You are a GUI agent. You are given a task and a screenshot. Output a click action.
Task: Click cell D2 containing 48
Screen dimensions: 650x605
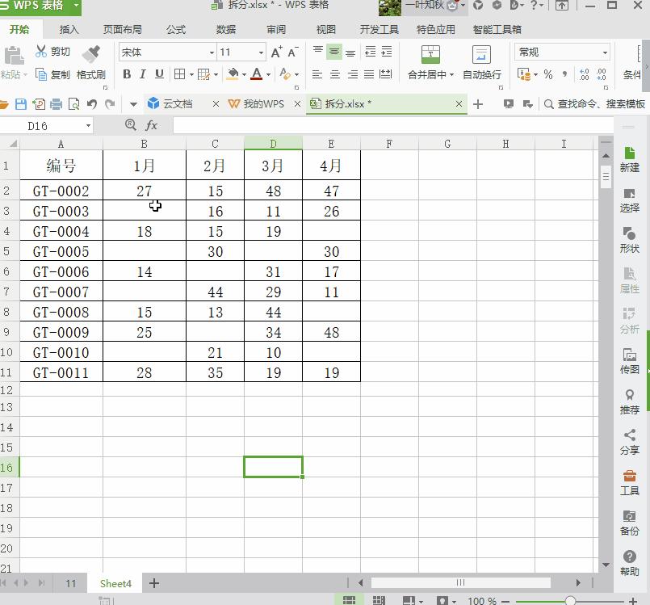point(273,191)
